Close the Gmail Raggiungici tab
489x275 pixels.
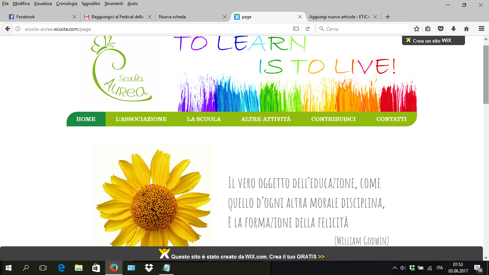(150, 17)
